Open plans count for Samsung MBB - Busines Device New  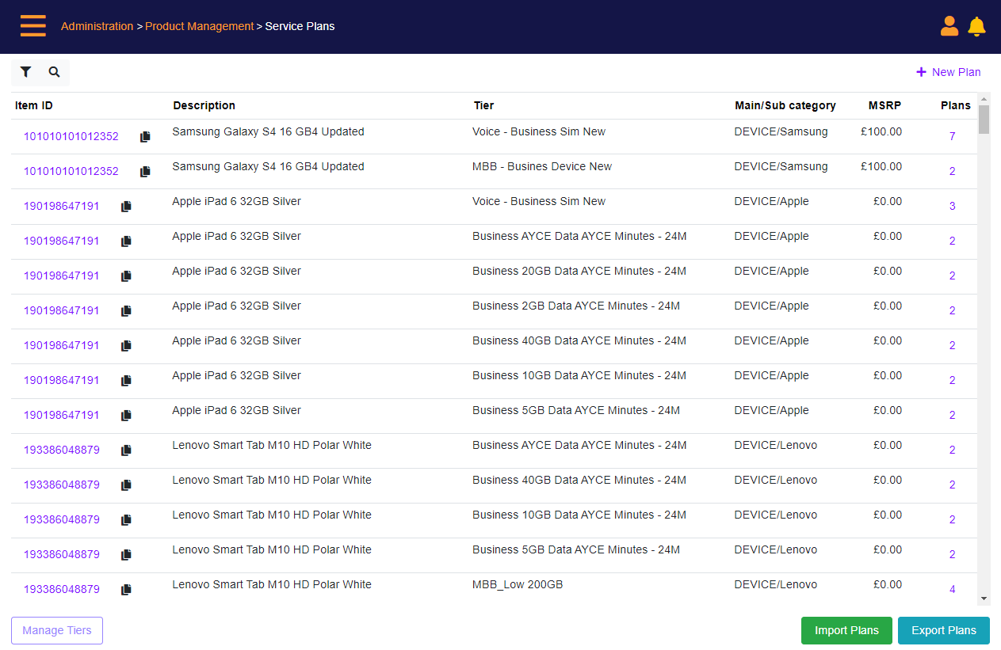pos(953,172)
